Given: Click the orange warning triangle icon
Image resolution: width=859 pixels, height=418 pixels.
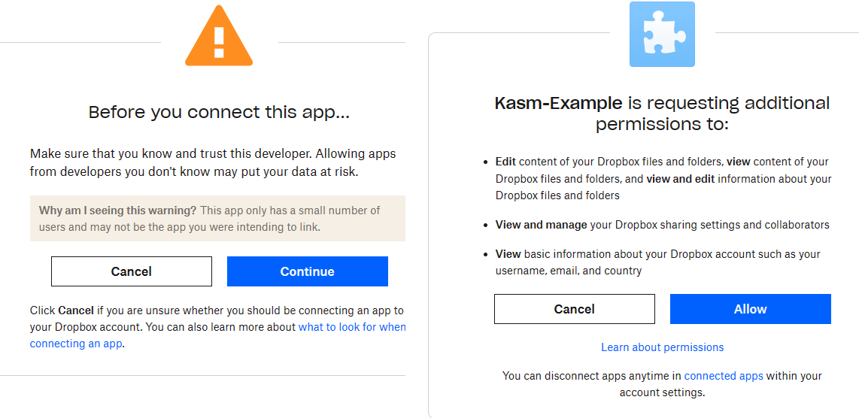Looking at the screenshot, I should (x=219, y=38).
